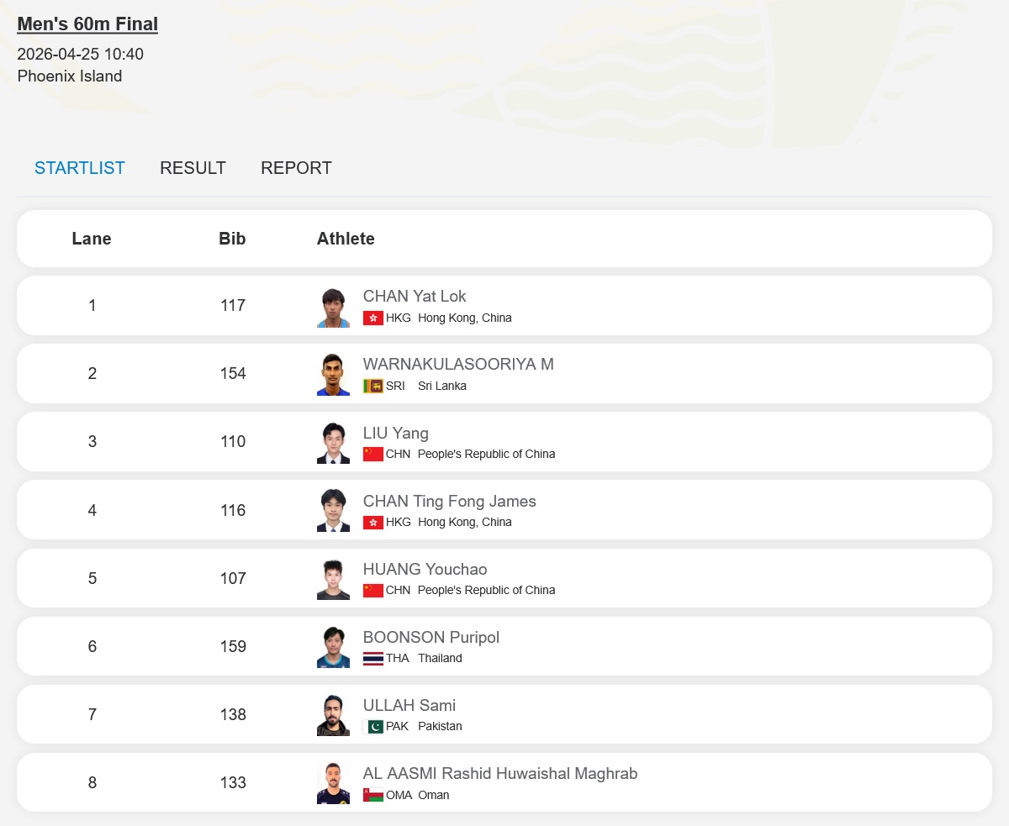Click ULLAH Sami's athlete photo
Image resolution: width=1009 pixels, height=826 pixels.
(x=333, y=715)
